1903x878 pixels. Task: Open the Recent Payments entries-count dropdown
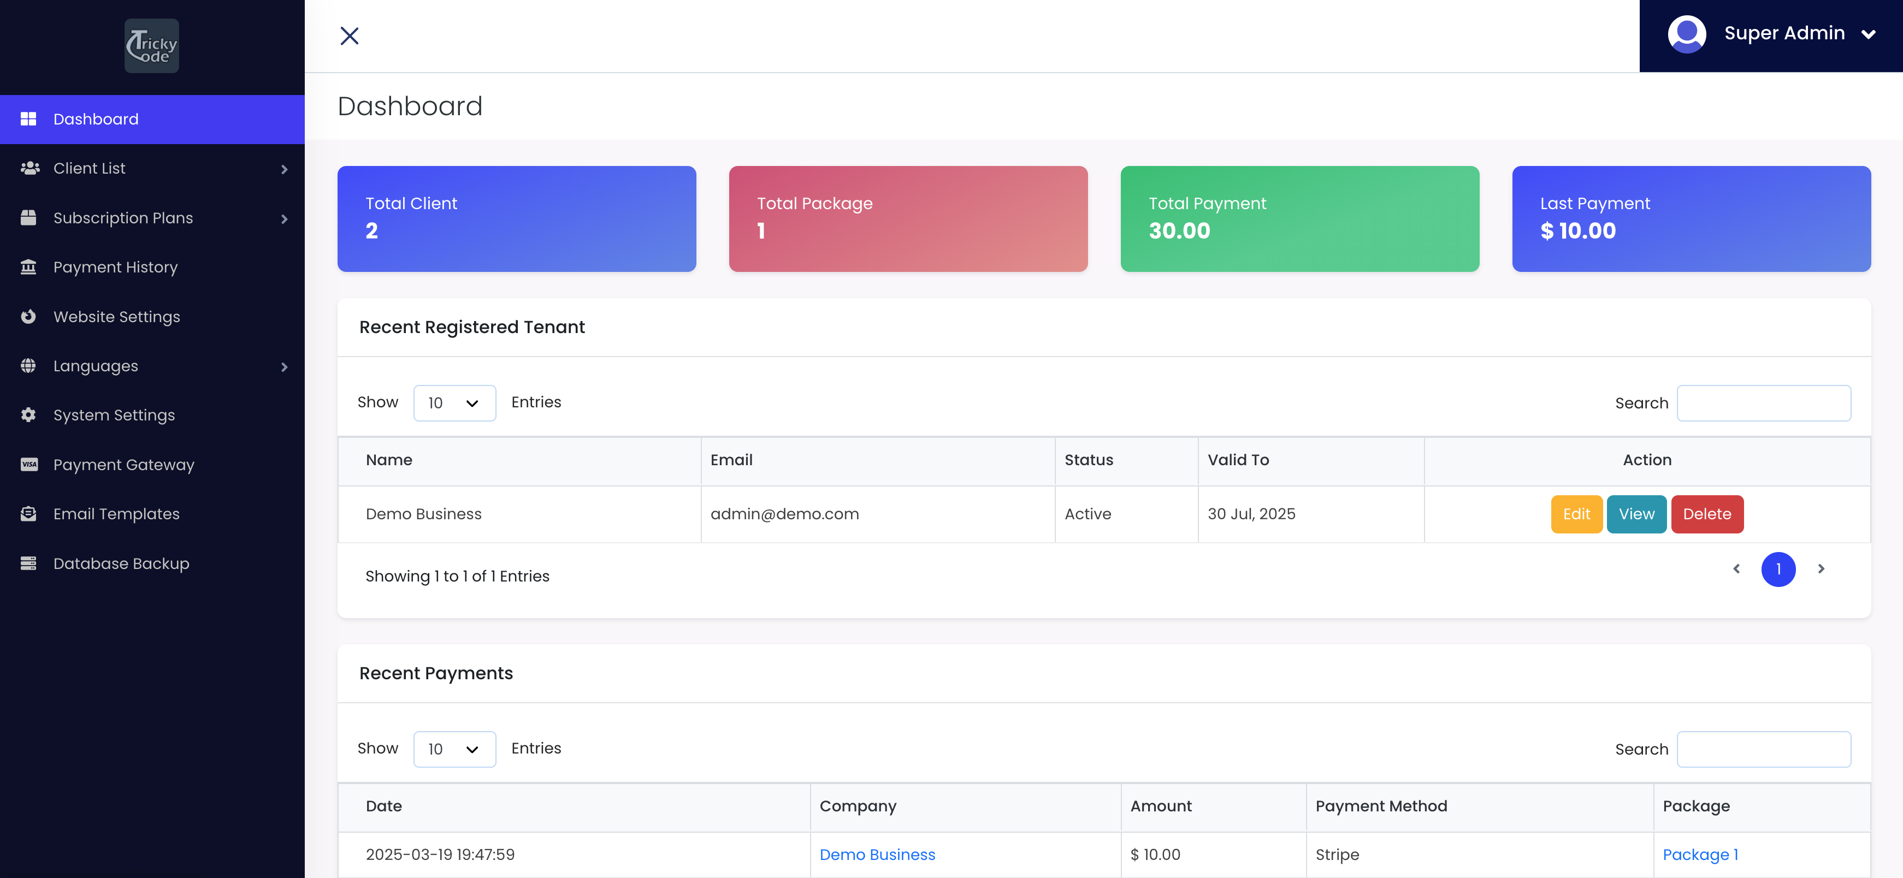(x=453, y=749)
